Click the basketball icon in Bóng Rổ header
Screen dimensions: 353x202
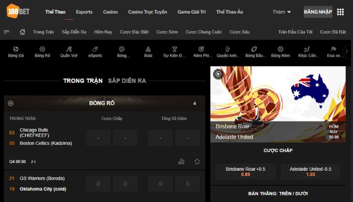11,103
